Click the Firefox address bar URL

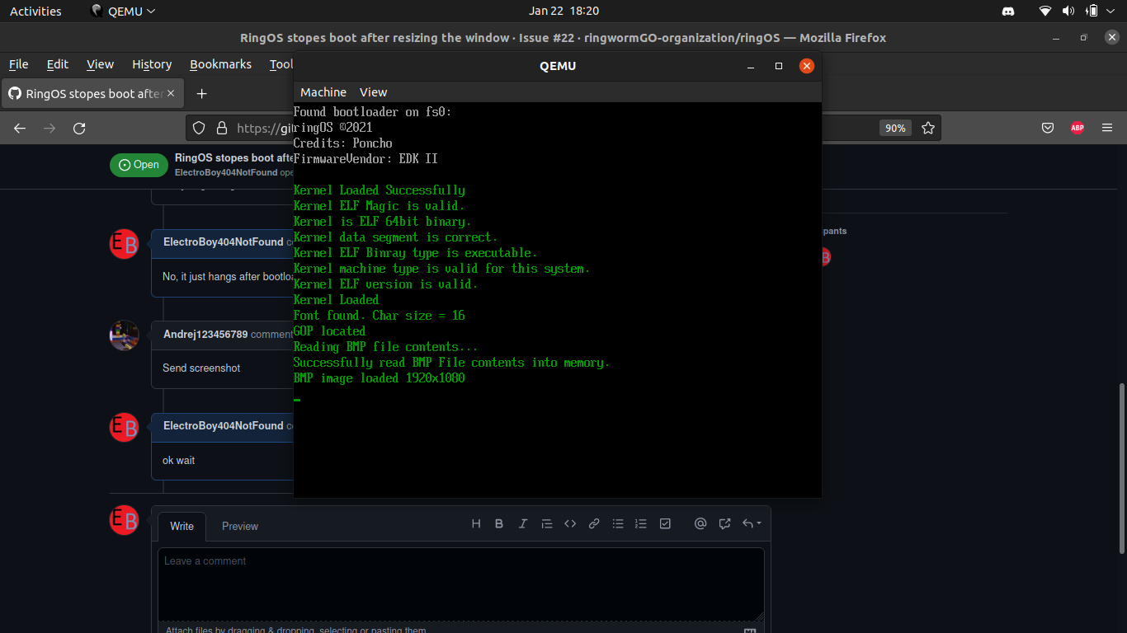[265, 128]
